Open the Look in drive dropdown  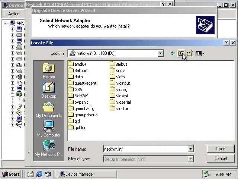160,53
